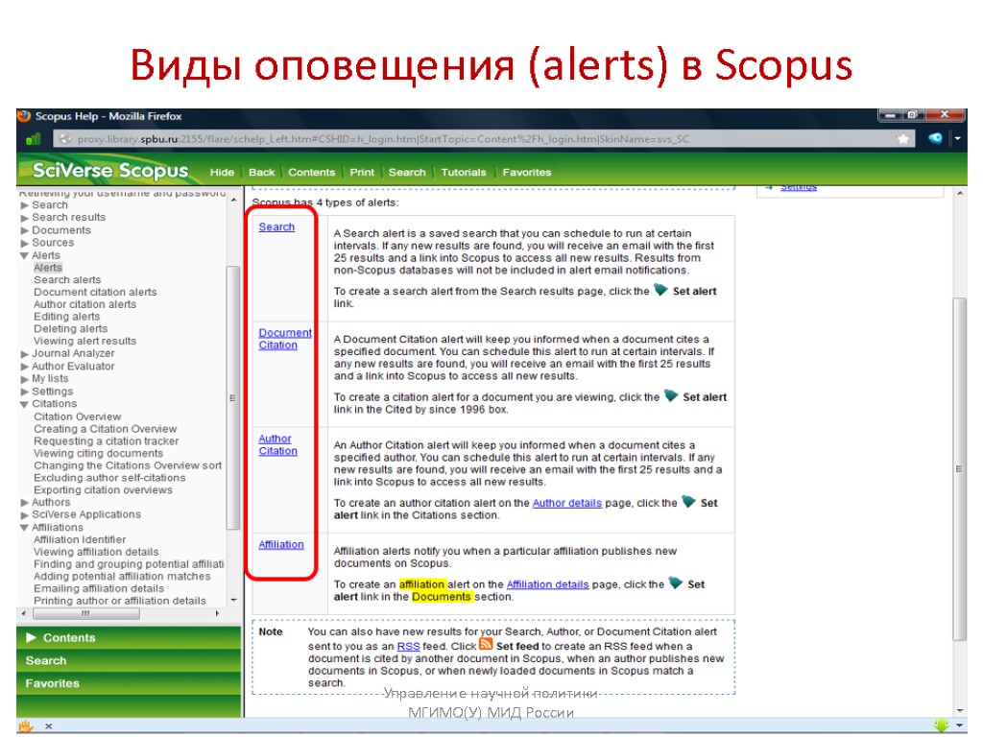Screen dimensions: 983x737
Task: Open Author citation alerts topic
Action: tap(84, 304)
